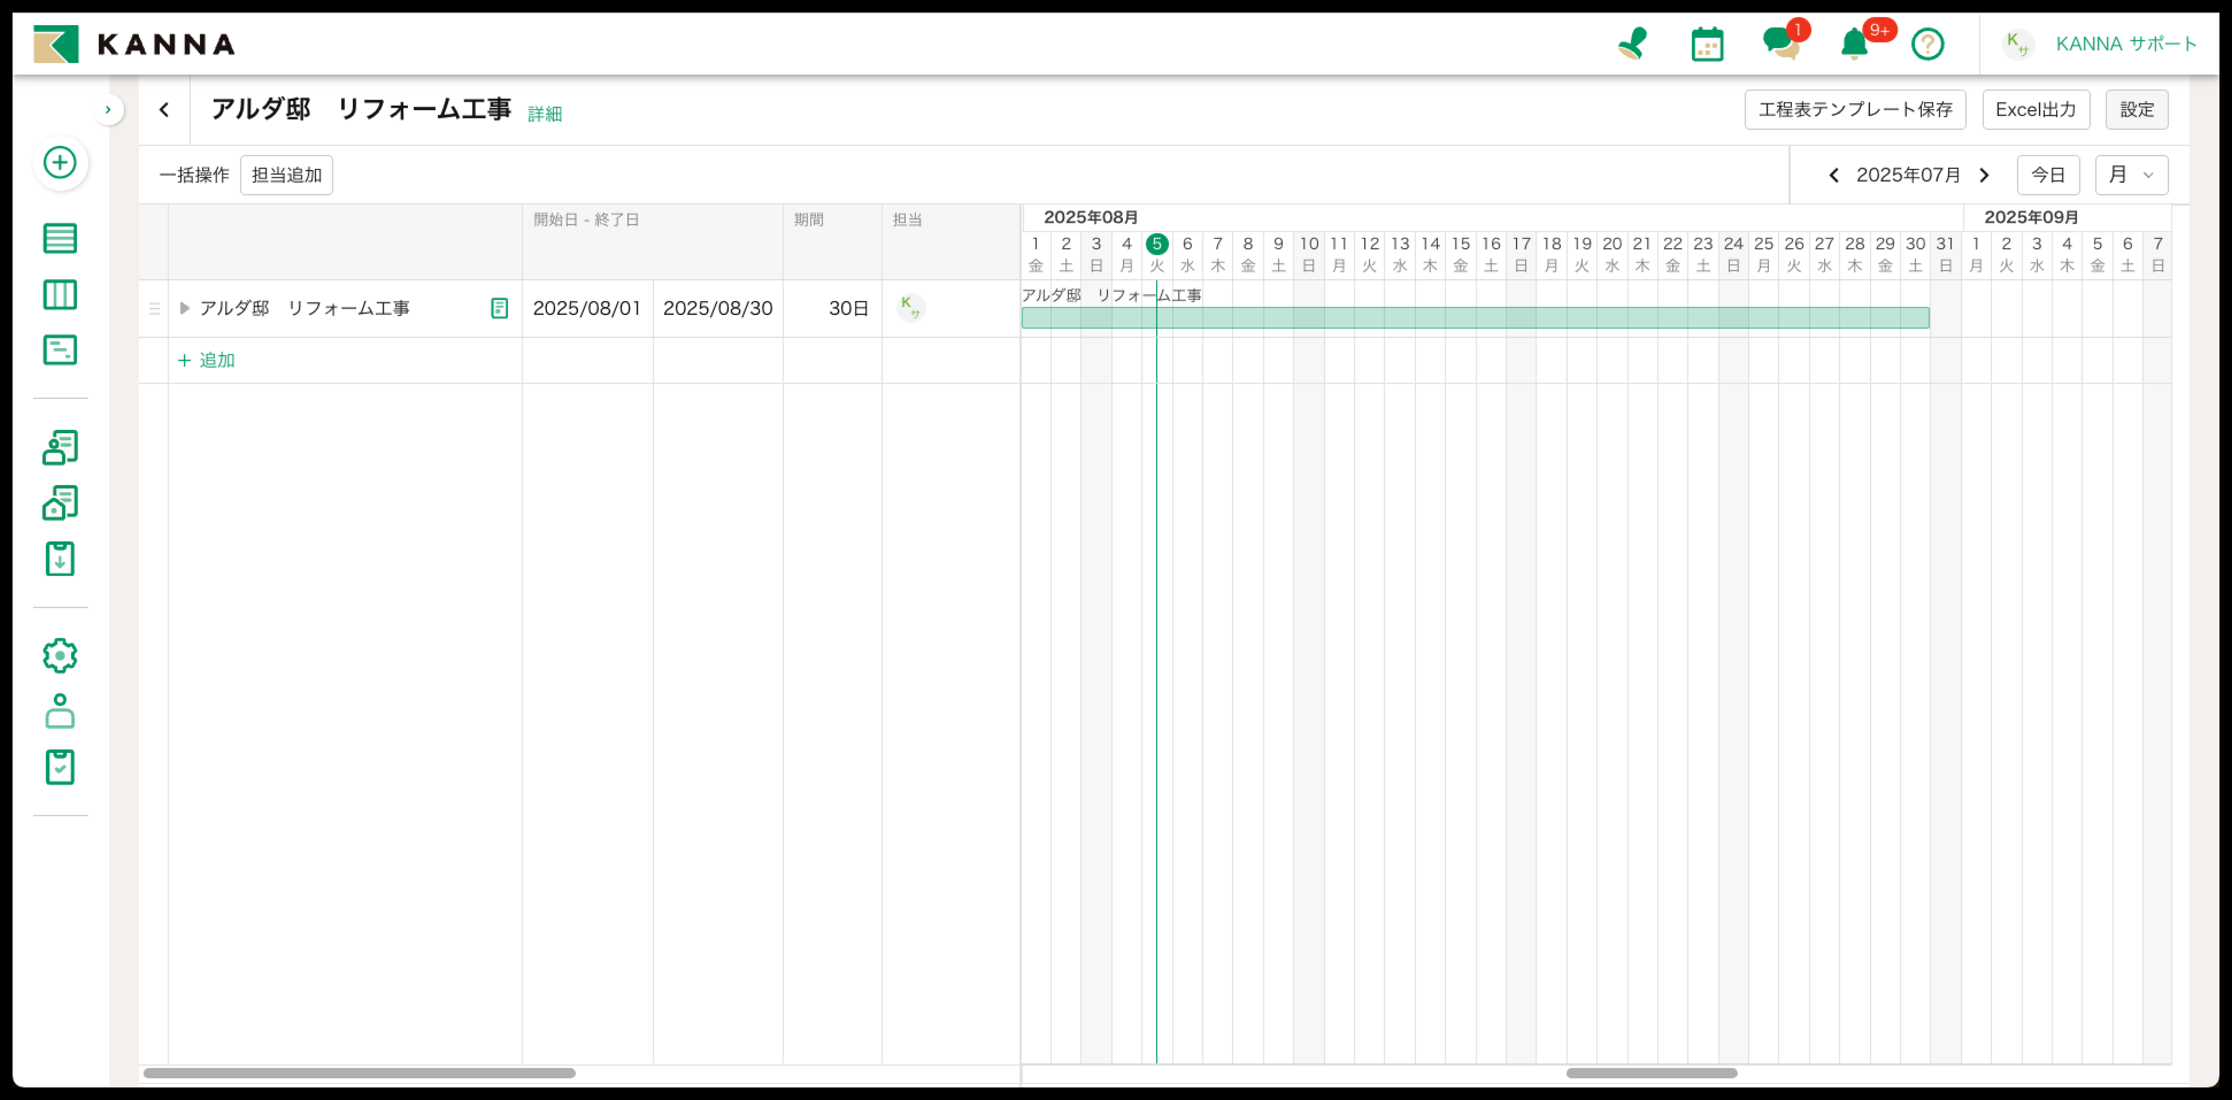Expand the アルダ邸 リフォーム工事 row triangle
Viewport: 2232px width, 1100px height.
(184, 309)
